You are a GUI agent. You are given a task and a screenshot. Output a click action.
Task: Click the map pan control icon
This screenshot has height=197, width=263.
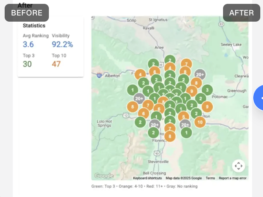pyautogui.click(x=239, y=166)
